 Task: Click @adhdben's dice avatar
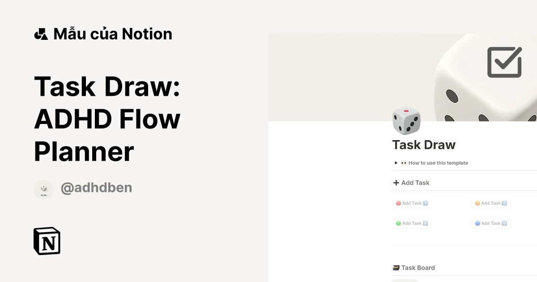tap(43, 189)
